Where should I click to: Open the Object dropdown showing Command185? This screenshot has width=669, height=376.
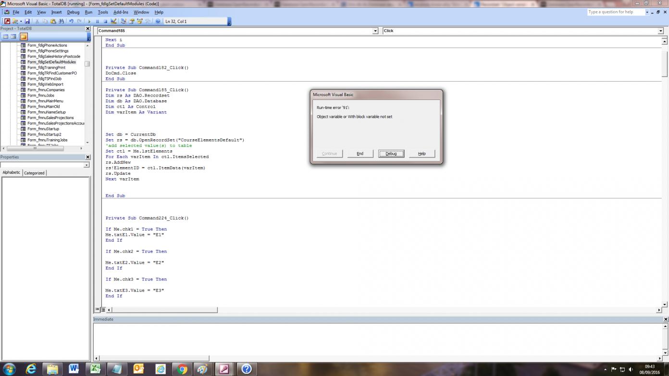[x=375, y=31]
